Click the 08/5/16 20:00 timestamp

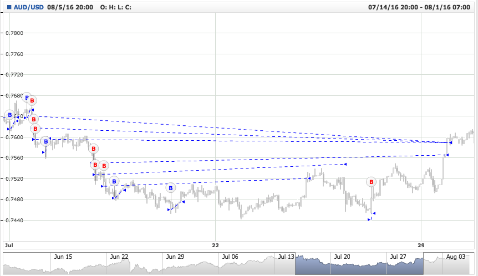tap(70, 7)
